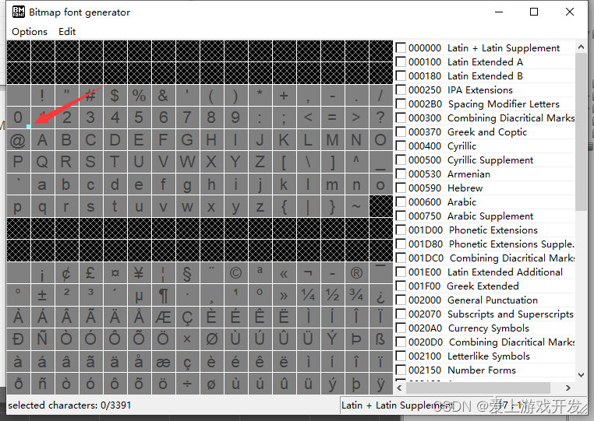Select the Æ ligature glyph
This screenshot has width=594, height=421.
pyautogui.click(x=163, y=318)
